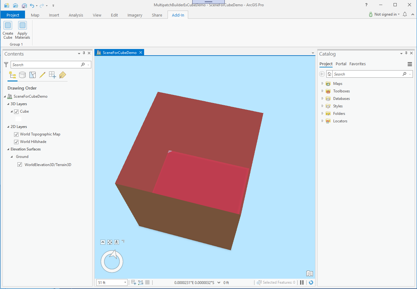Open the snapping settings in status bar
This screenshot has height=289, width=417.
pyautogui.click(x=140, y=282)
